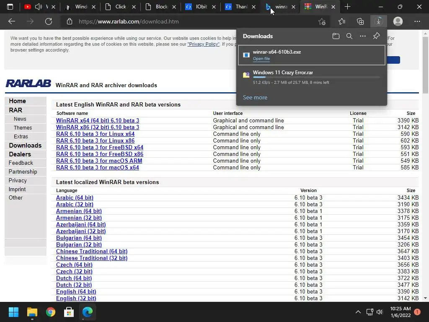Open Feedback in sidebar menu
Image resolution: width=429 pixels, height=322 pixels.
pos(21,163)
